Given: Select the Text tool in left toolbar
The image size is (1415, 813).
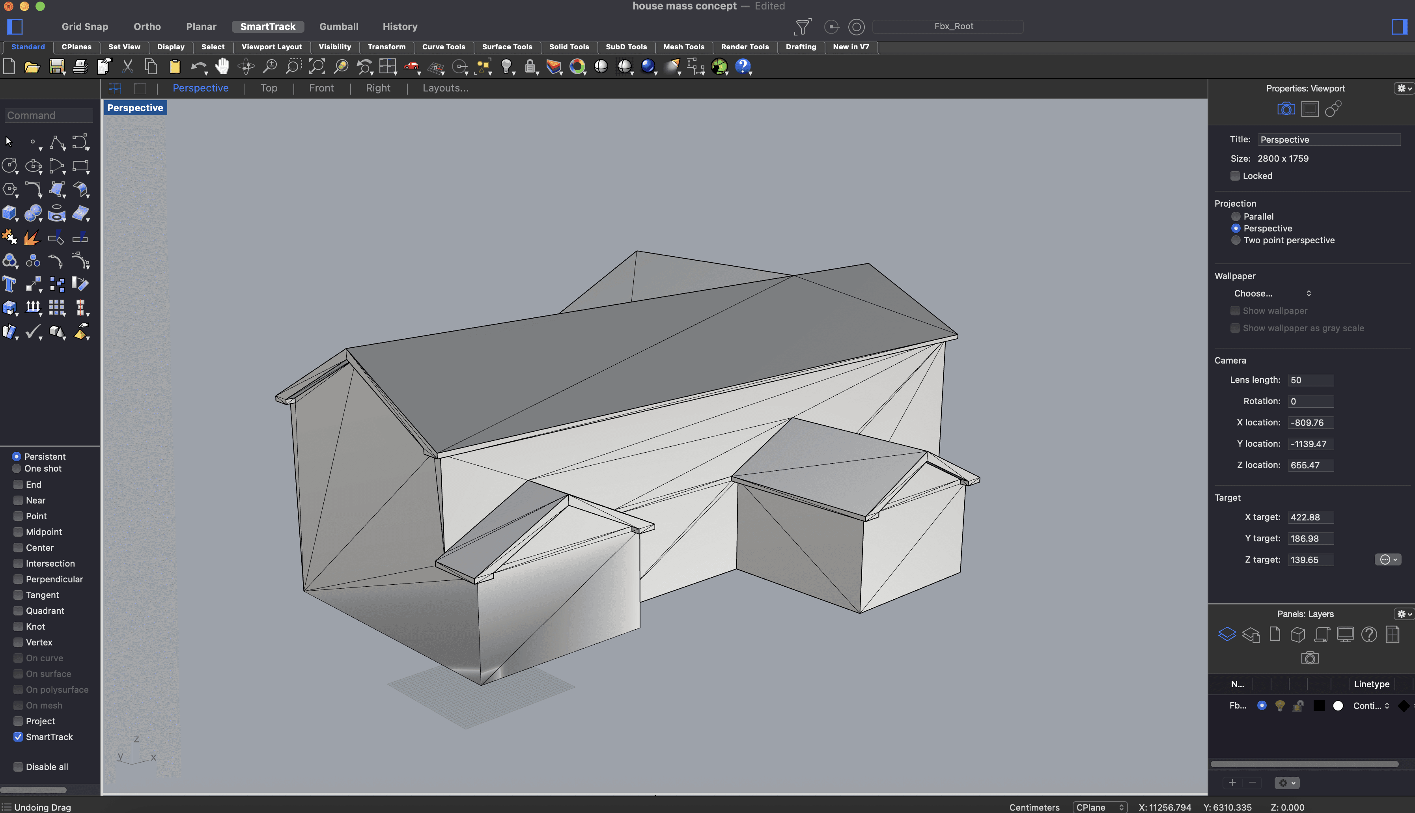Looking at the screenshot, I should click(9, 284).
